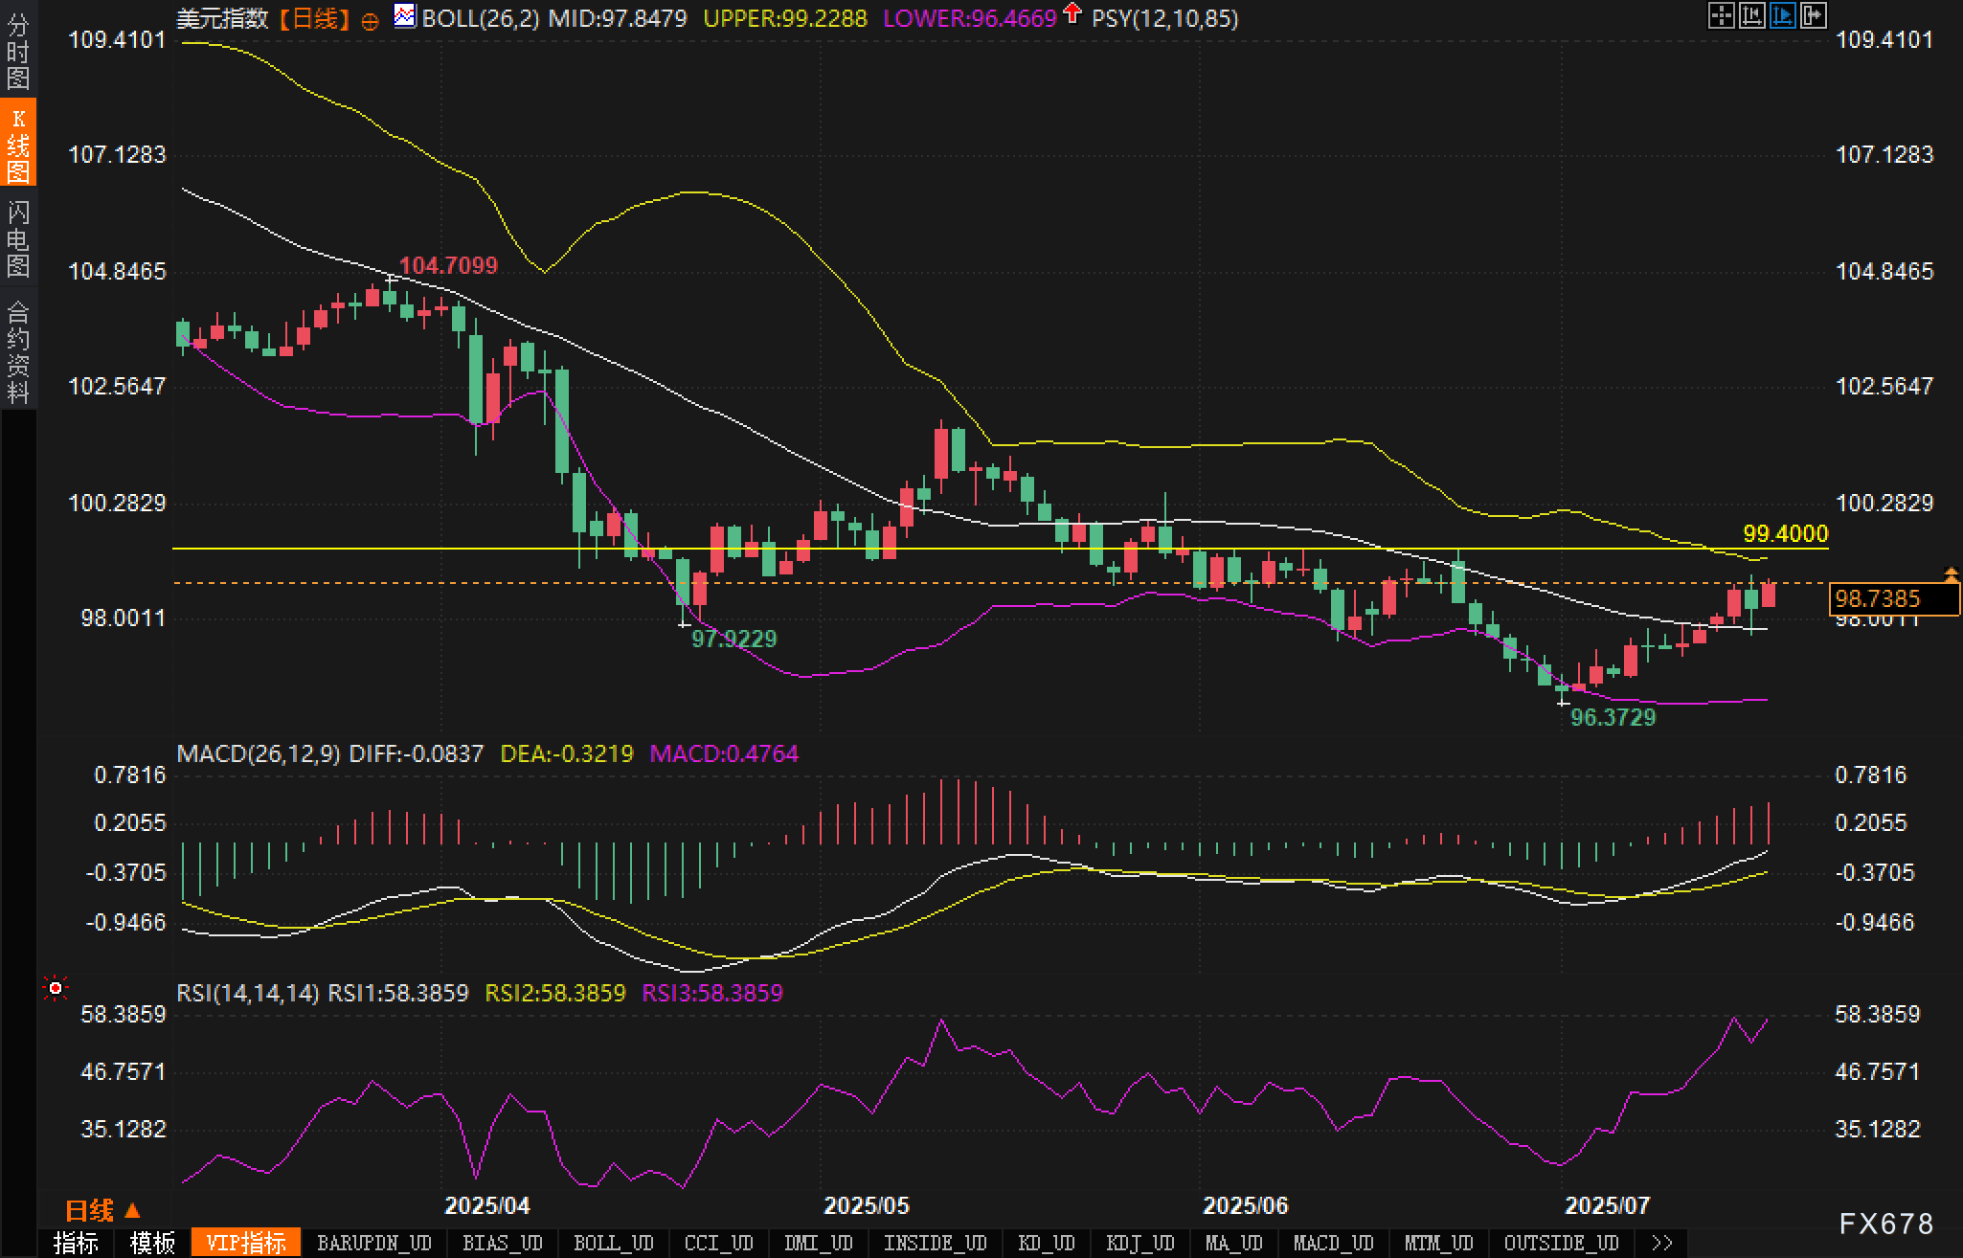Image resolution: width=1963 pixels, height=1258 pixels.
Task: Click the red sun marker icon near RSI
Action: click(x=56, y=988)
